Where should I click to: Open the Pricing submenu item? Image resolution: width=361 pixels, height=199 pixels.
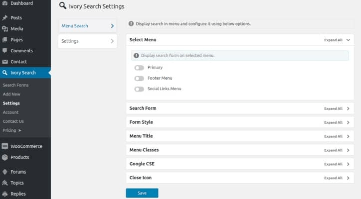[x=9, y=130]
